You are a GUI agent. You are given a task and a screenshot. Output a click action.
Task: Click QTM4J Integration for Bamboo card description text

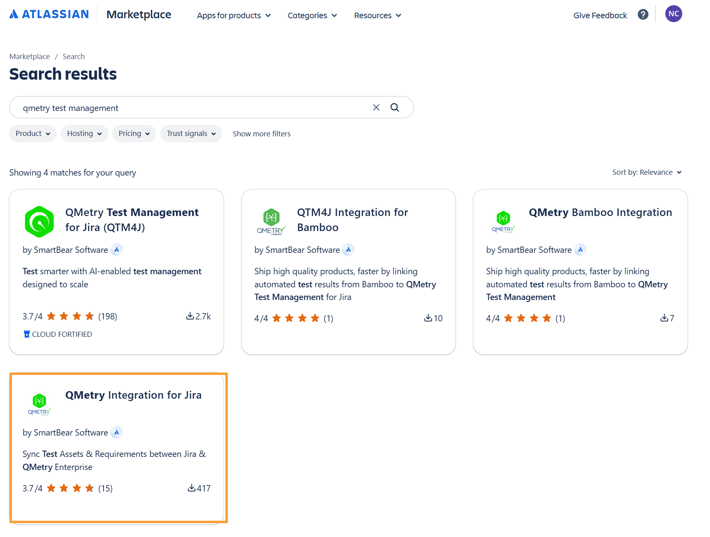click(x=345, y=284)
